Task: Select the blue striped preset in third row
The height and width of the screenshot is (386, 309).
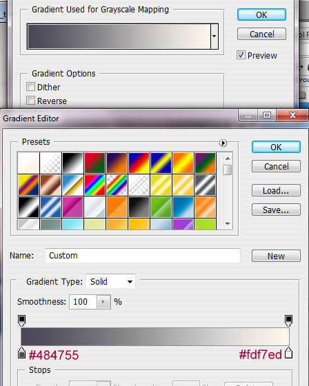Action: click(50, 207)
